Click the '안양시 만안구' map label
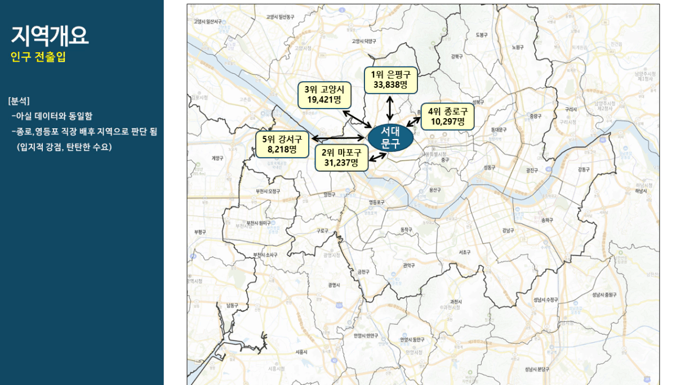This screenshot has width=685, height=385. pyautogui.click(x=366, y=335)
